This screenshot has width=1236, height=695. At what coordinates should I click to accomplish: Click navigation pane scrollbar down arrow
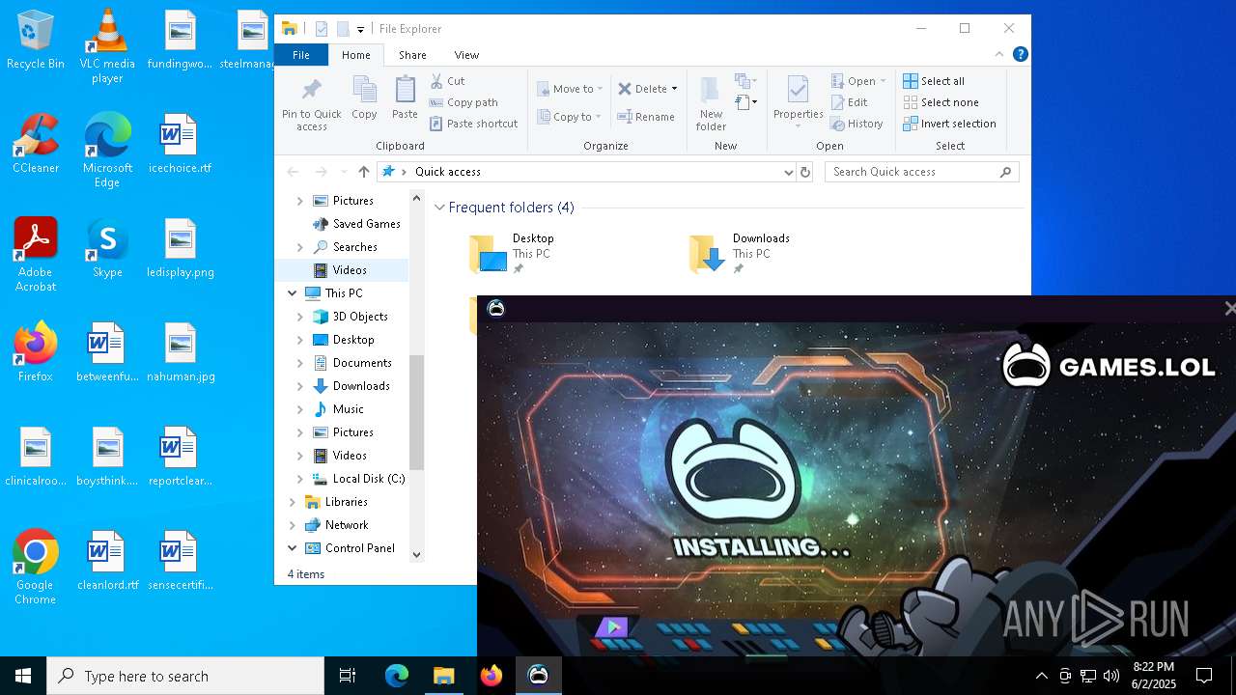coord(417,555)
